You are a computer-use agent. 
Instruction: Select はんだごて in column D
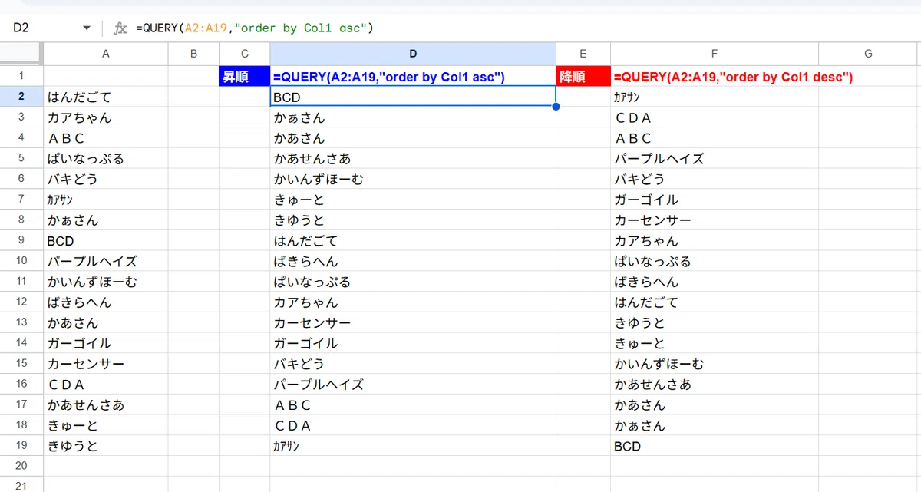coord(413,240)
